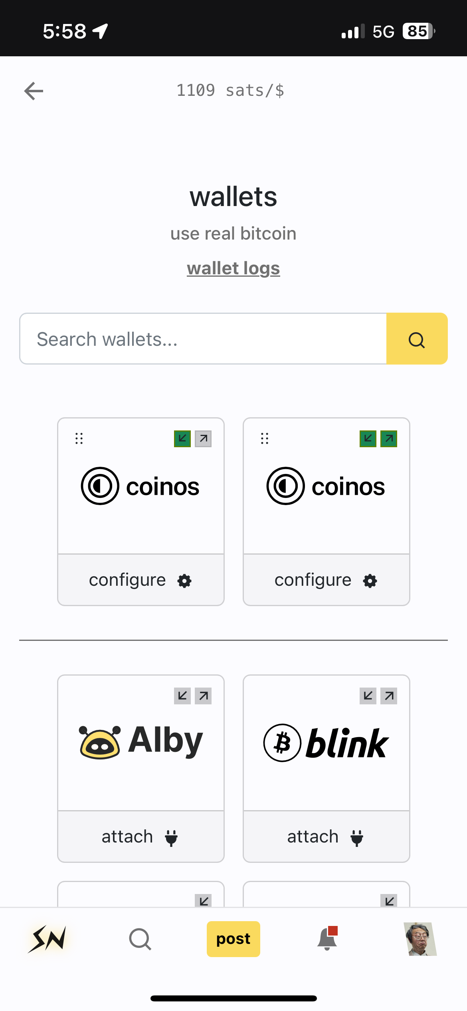Click the yellow search wallets button
The image size is (467, 1011).
coord(417,339)
